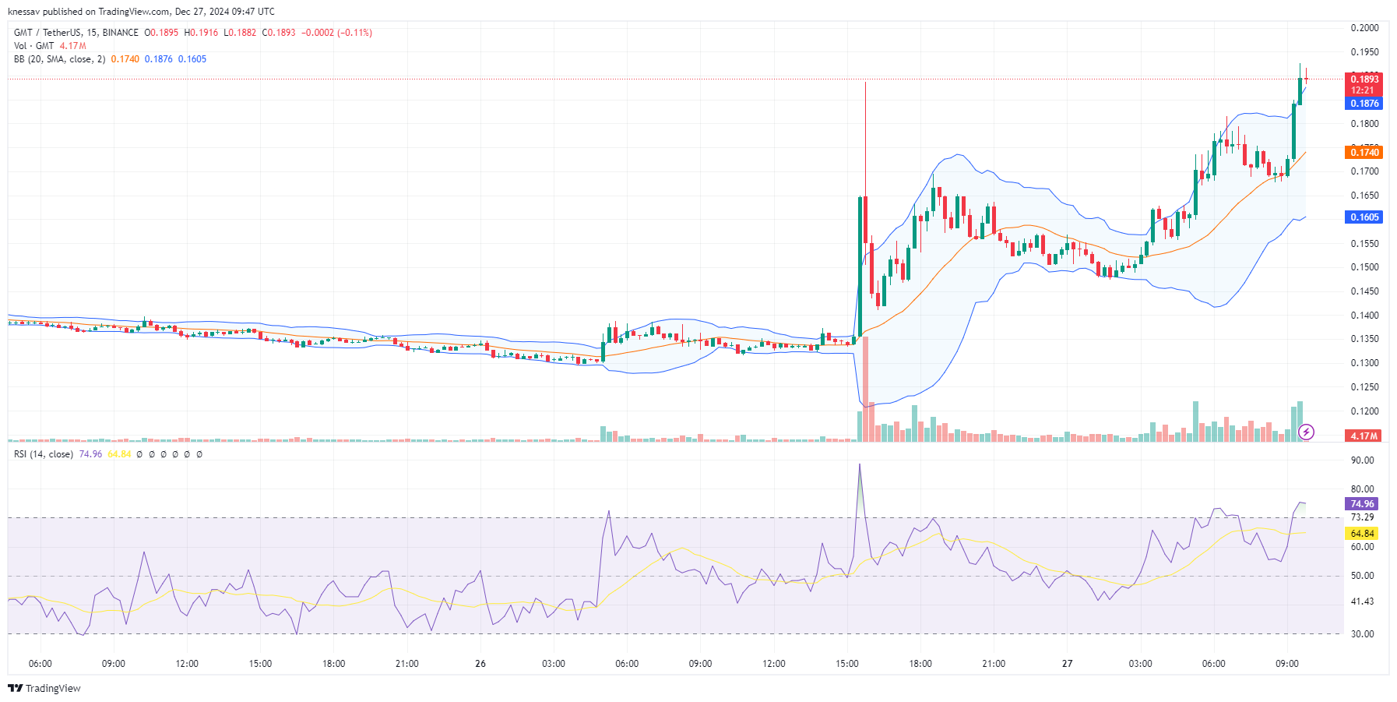
Task: Select the high value H0.1916
Action: pyautogui.click(x=201, y=33)
